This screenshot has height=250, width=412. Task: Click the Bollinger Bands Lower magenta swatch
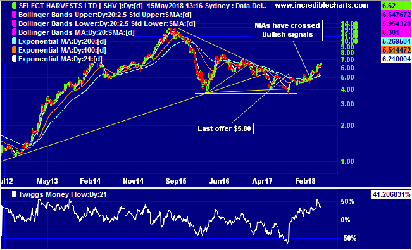tap(15, 23)
